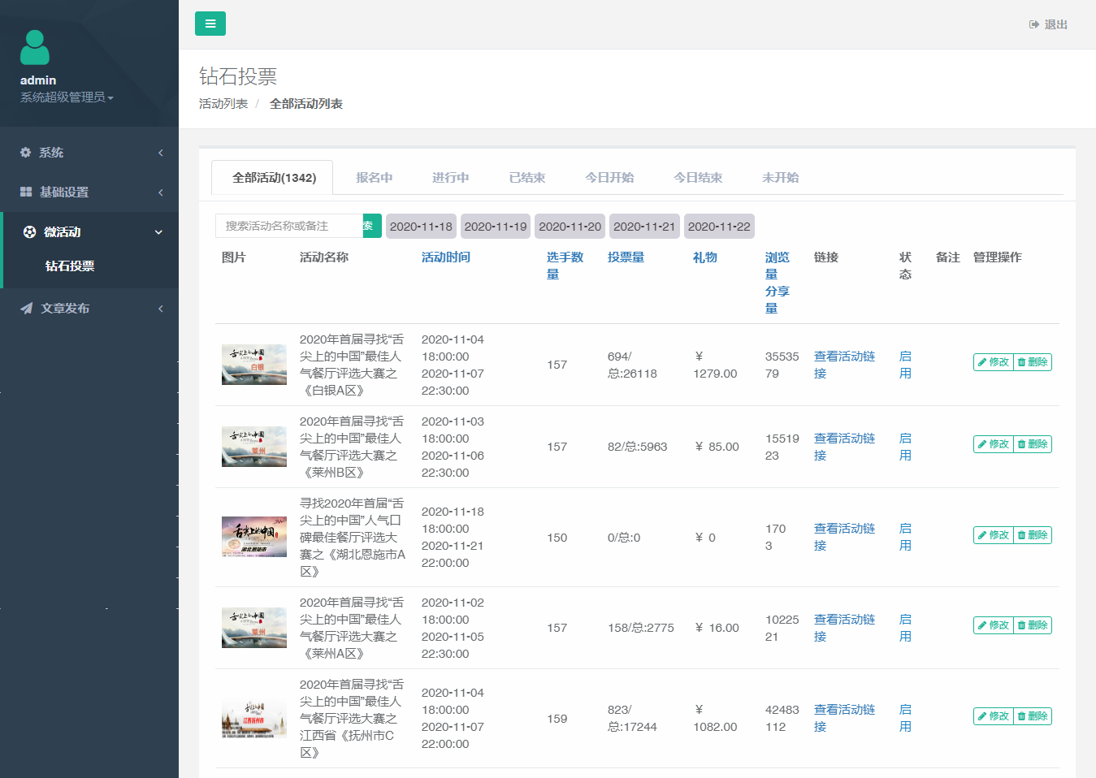Open the 钻石投票 submenu item
1096x778 pixels.
click(70, 266)
